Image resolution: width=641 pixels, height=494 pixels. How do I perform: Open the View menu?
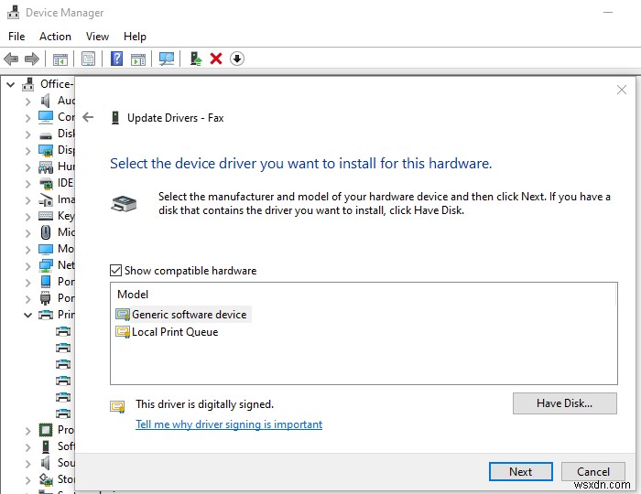pos(97,37)
